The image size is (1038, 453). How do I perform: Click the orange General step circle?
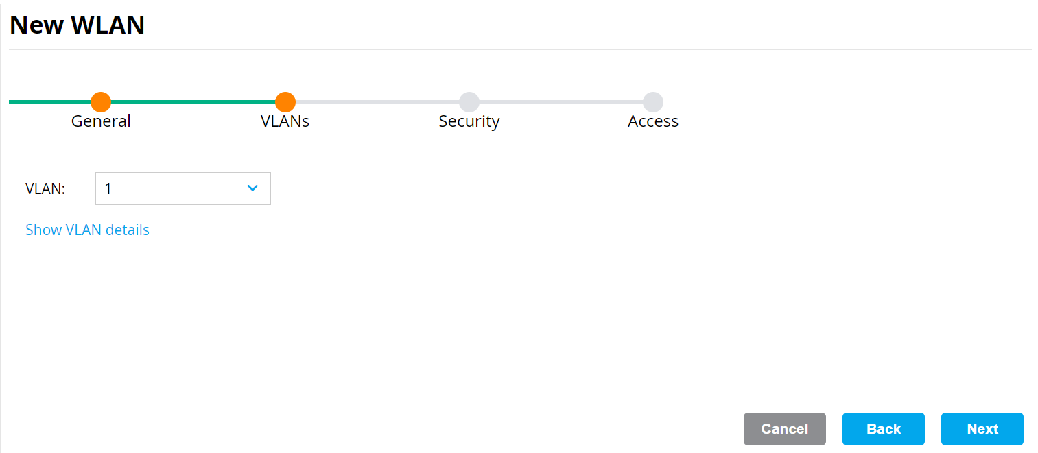(x=101, y=102)
